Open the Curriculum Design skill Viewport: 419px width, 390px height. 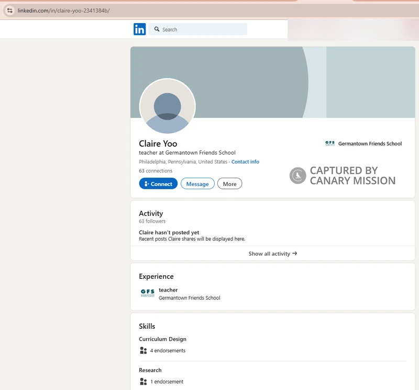coord(162,339)
